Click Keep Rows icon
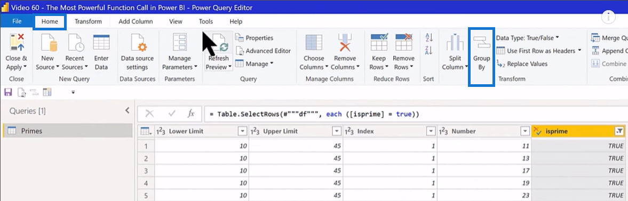This screenshot has height=201, width=628. click(379, 43)
